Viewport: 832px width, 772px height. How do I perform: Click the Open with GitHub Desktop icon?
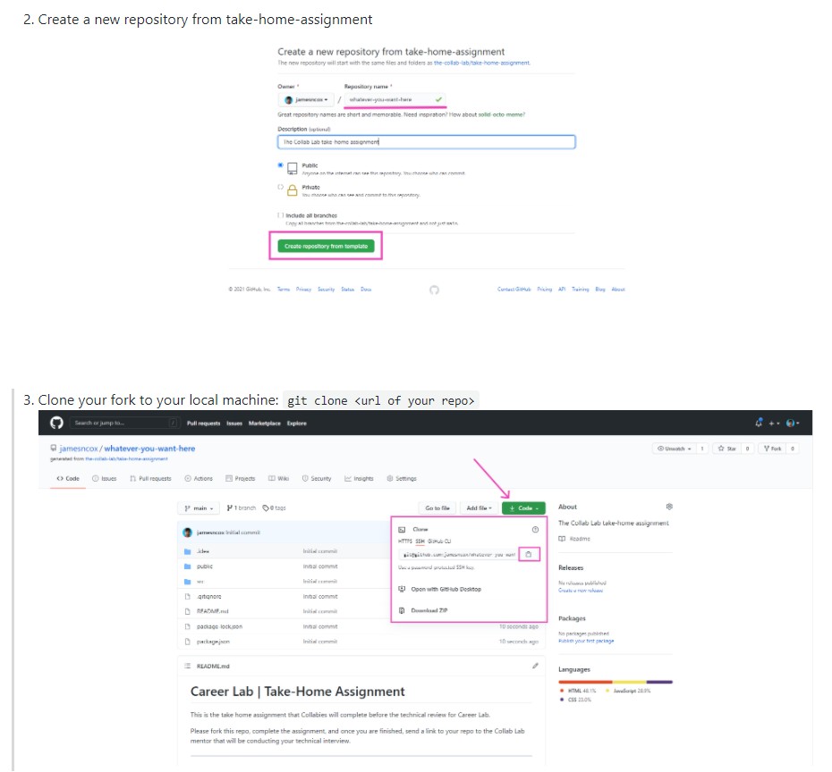(x=402, y=589)
